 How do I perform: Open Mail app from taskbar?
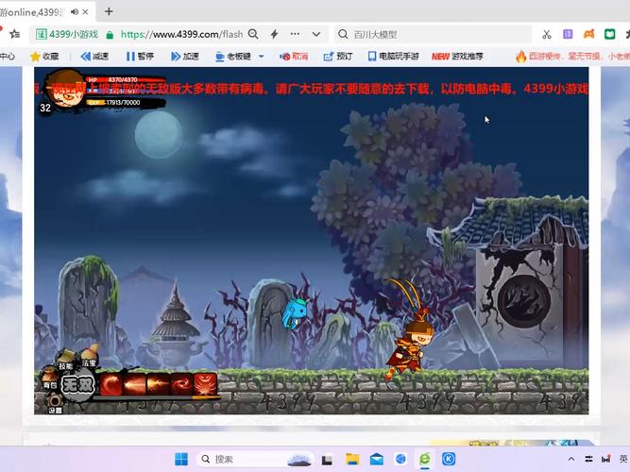377,459
